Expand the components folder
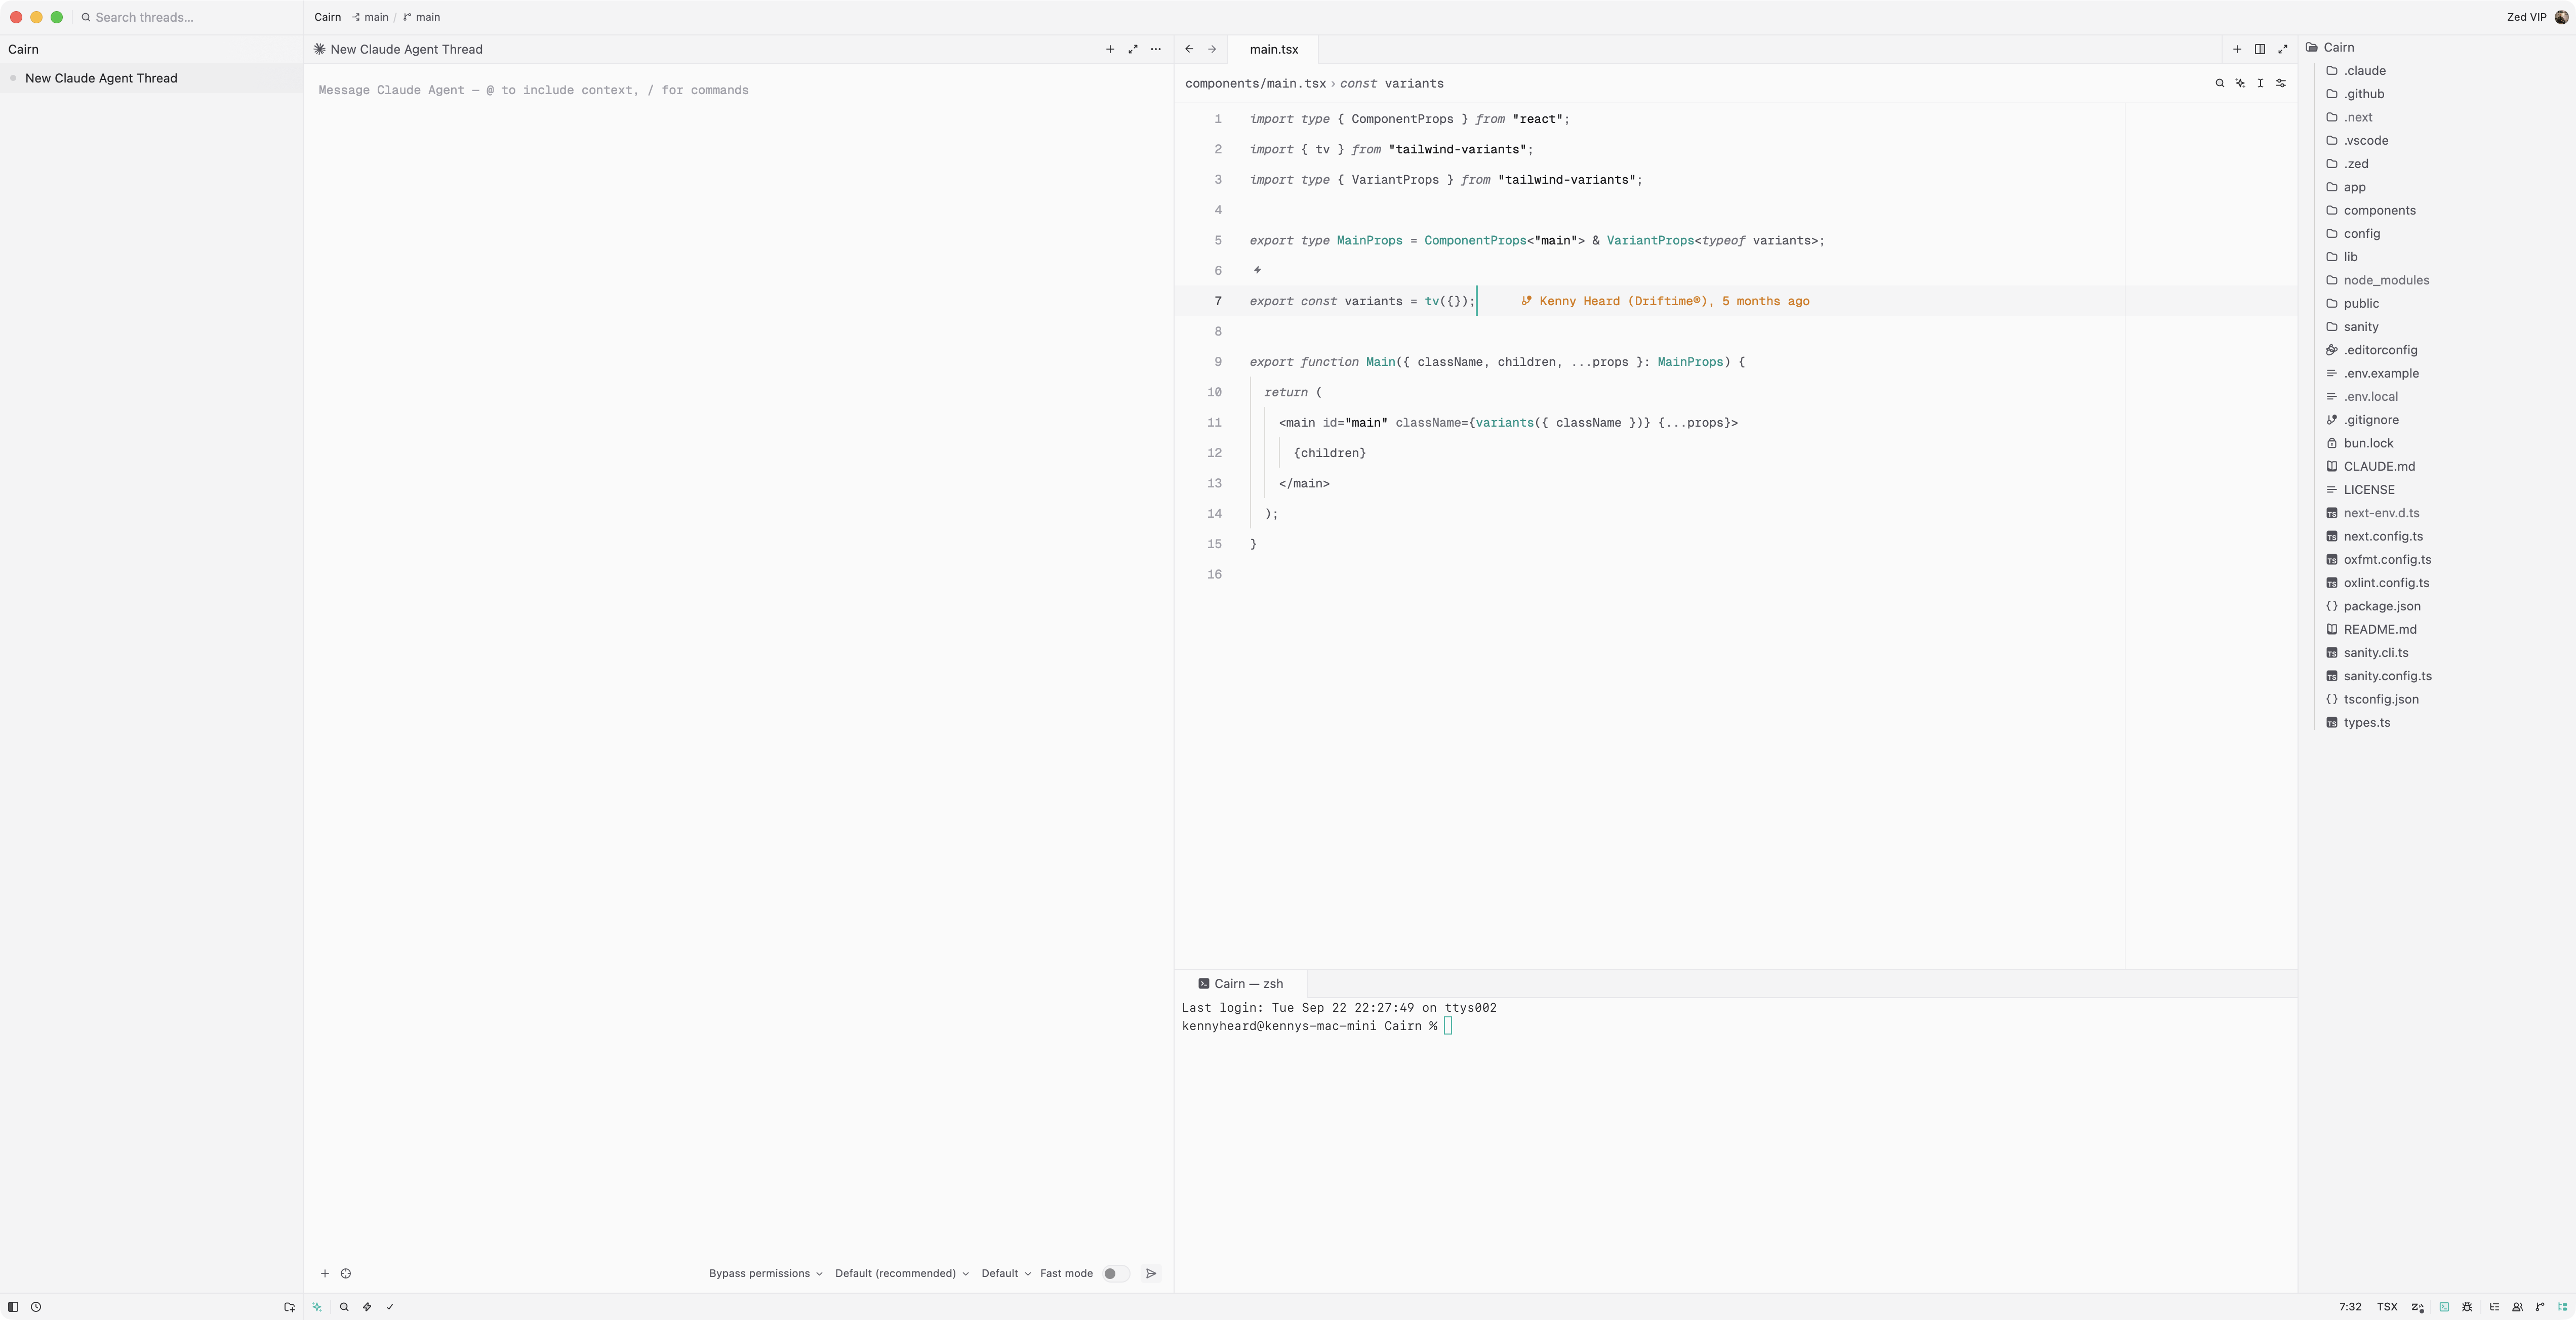Screen dimensions: 2576x1320 click(x=2380, y=210)
